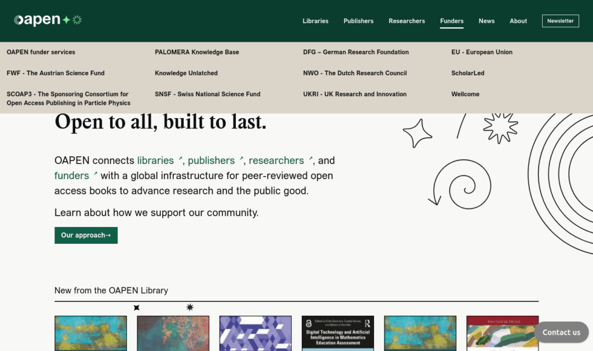Click the purple geometric pattern book cover

tap(255, 333)
